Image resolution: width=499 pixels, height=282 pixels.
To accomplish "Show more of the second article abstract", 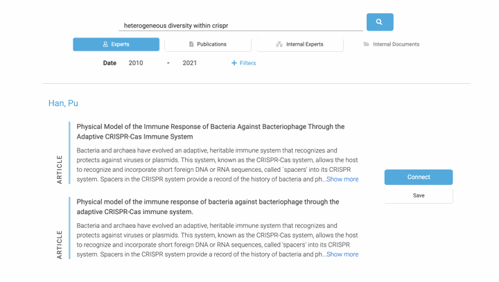I will pyautogui.click(x=342, y=254).
